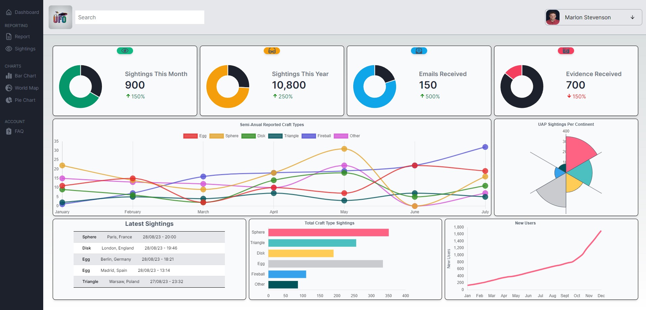Click the Triangle legend color swatch
The width and height of the screenshot is (646, 310).
[x=275, y=136]
